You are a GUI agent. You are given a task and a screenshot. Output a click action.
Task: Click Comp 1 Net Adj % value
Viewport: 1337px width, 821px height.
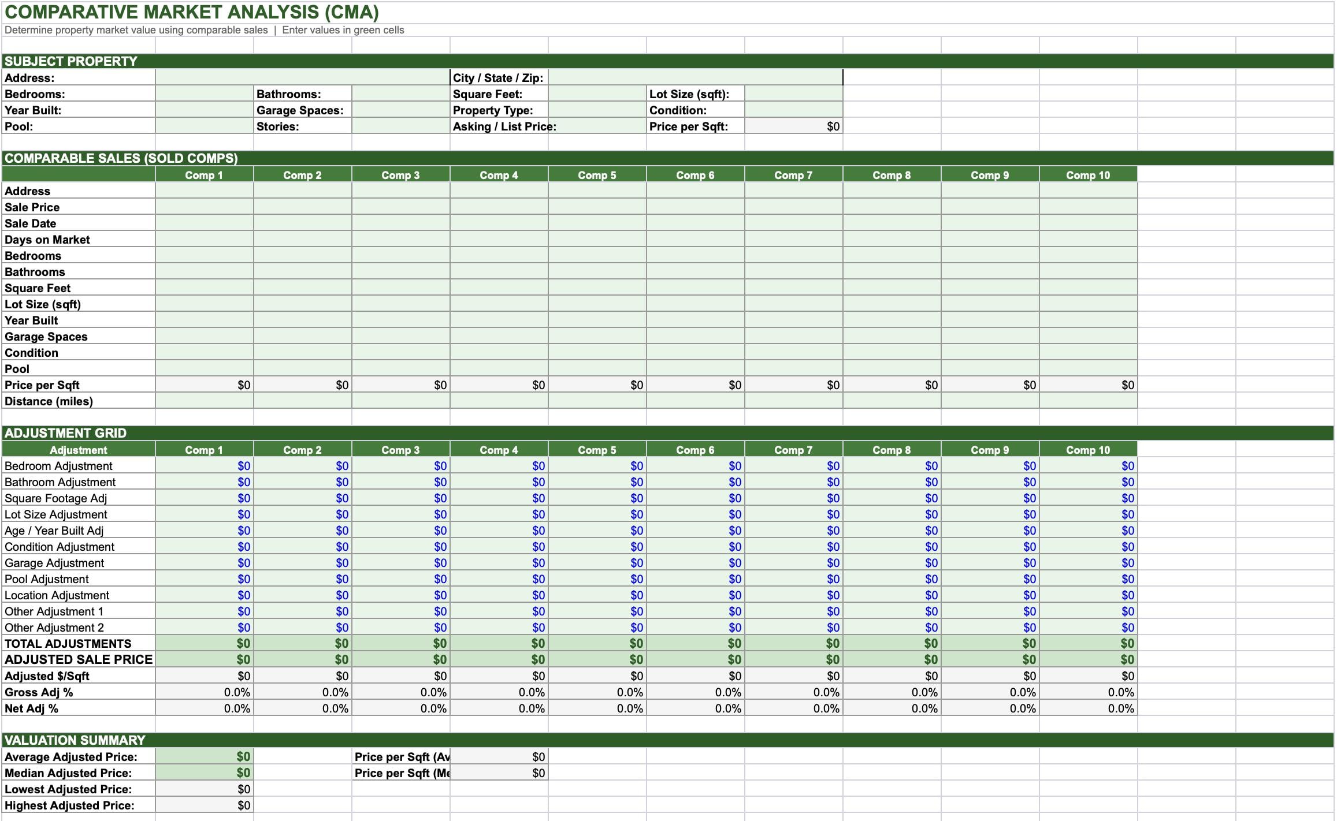205,708
